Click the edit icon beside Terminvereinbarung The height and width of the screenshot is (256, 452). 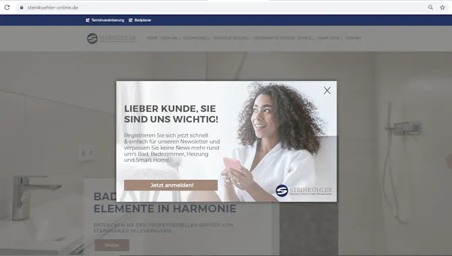tap(88, 20)
